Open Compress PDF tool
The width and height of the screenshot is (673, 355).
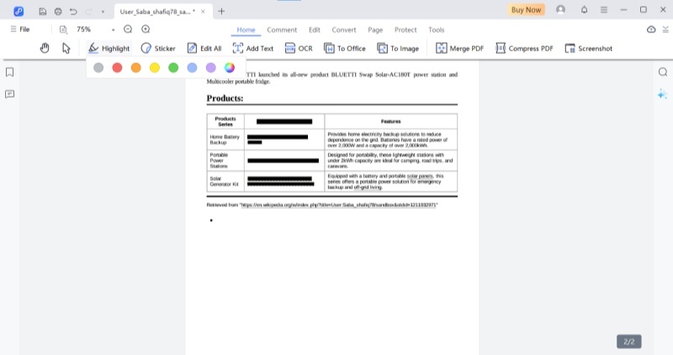(524, 49)
